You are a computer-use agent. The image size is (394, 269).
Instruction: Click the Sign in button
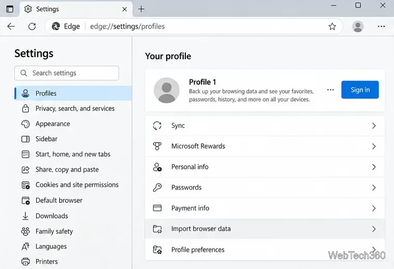coord(360,90)
